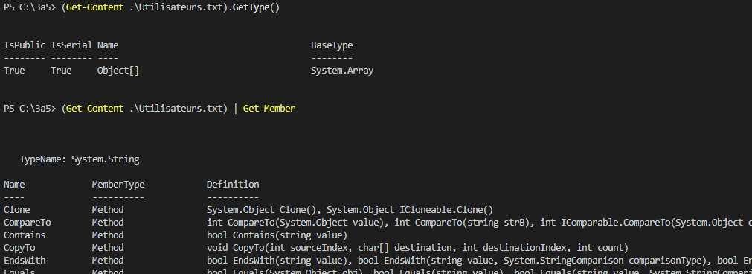The width and height of the screenshot is (752, 274).
Task: Click the .\Utilisateurs.txt path in the first command
Action: tap(176, 8)
